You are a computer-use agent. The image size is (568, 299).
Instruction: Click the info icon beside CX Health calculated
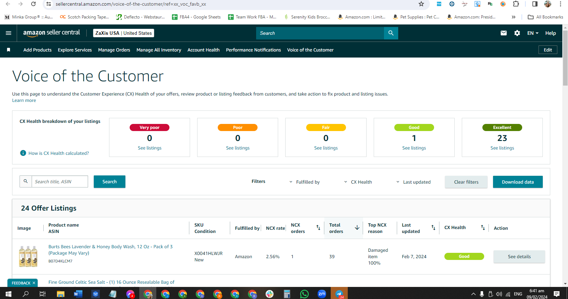coord(23,153)
